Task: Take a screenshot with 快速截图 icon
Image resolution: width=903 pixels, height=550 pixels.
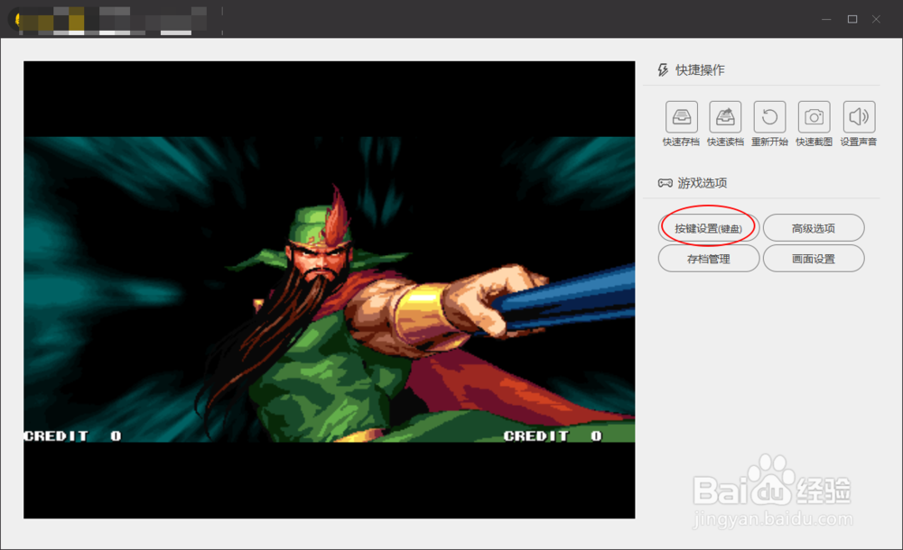Action: (x=814, y=117)
